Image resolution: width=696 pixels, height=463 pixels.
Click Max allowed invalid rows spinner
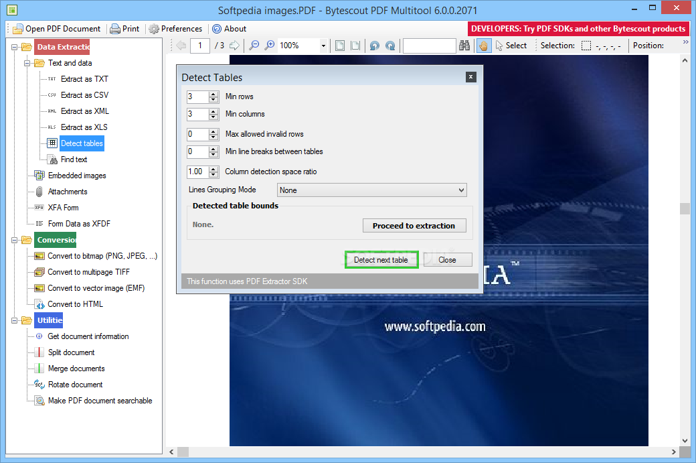[213, 134]
